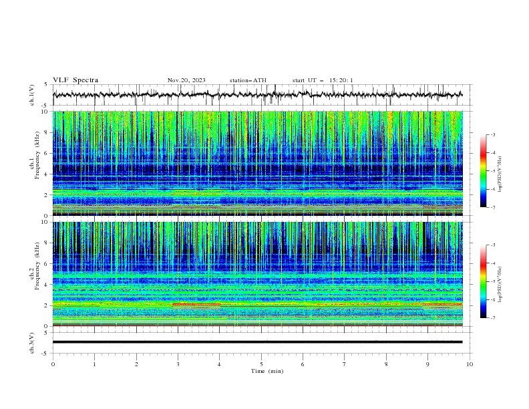
Task: Click time axis tick label "5"
Action: (x=261, y=364)
